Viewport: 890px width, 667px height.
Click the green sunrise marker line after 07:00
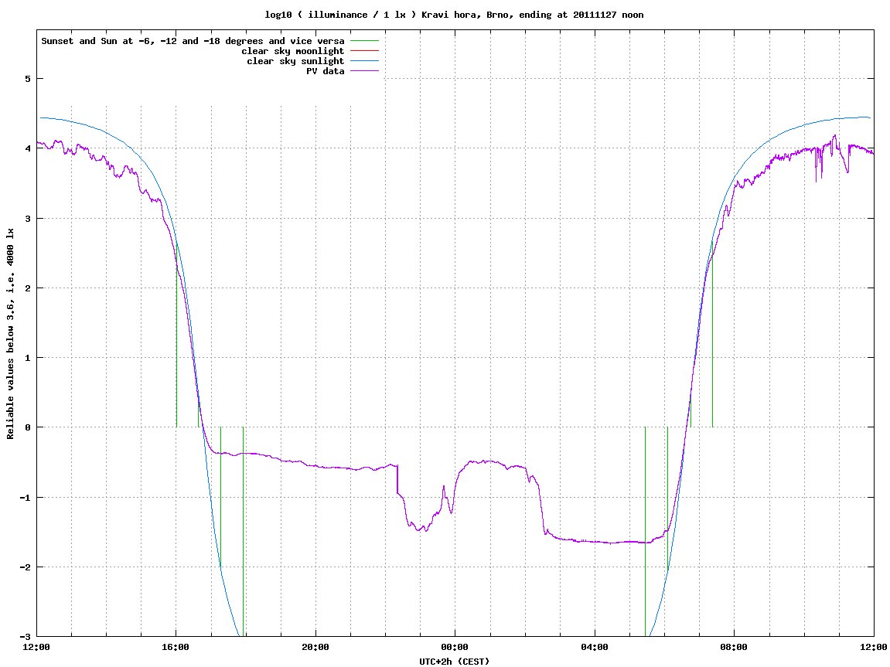pos(712,335)
